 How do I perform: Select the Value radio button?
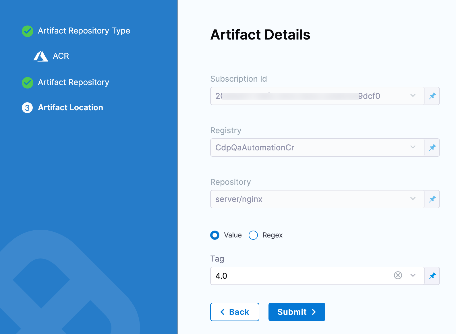pos(215,235)
